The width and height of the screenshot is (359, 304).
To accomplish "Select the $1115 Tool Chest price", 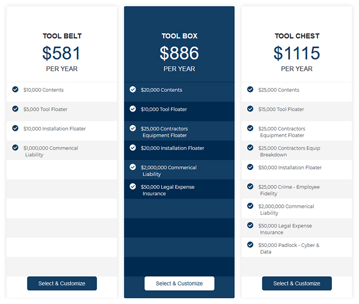I will coord(296,53).
